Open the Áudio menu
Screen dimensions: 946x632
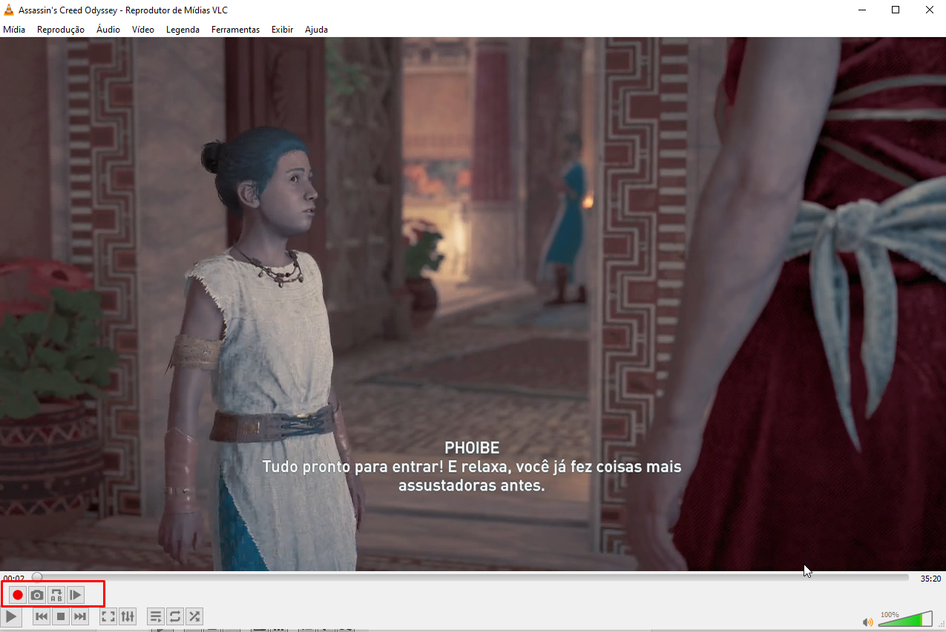tap(108, 30)
